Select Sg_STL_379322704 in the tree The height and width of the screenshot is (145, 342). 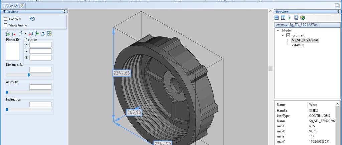[305, 40]
